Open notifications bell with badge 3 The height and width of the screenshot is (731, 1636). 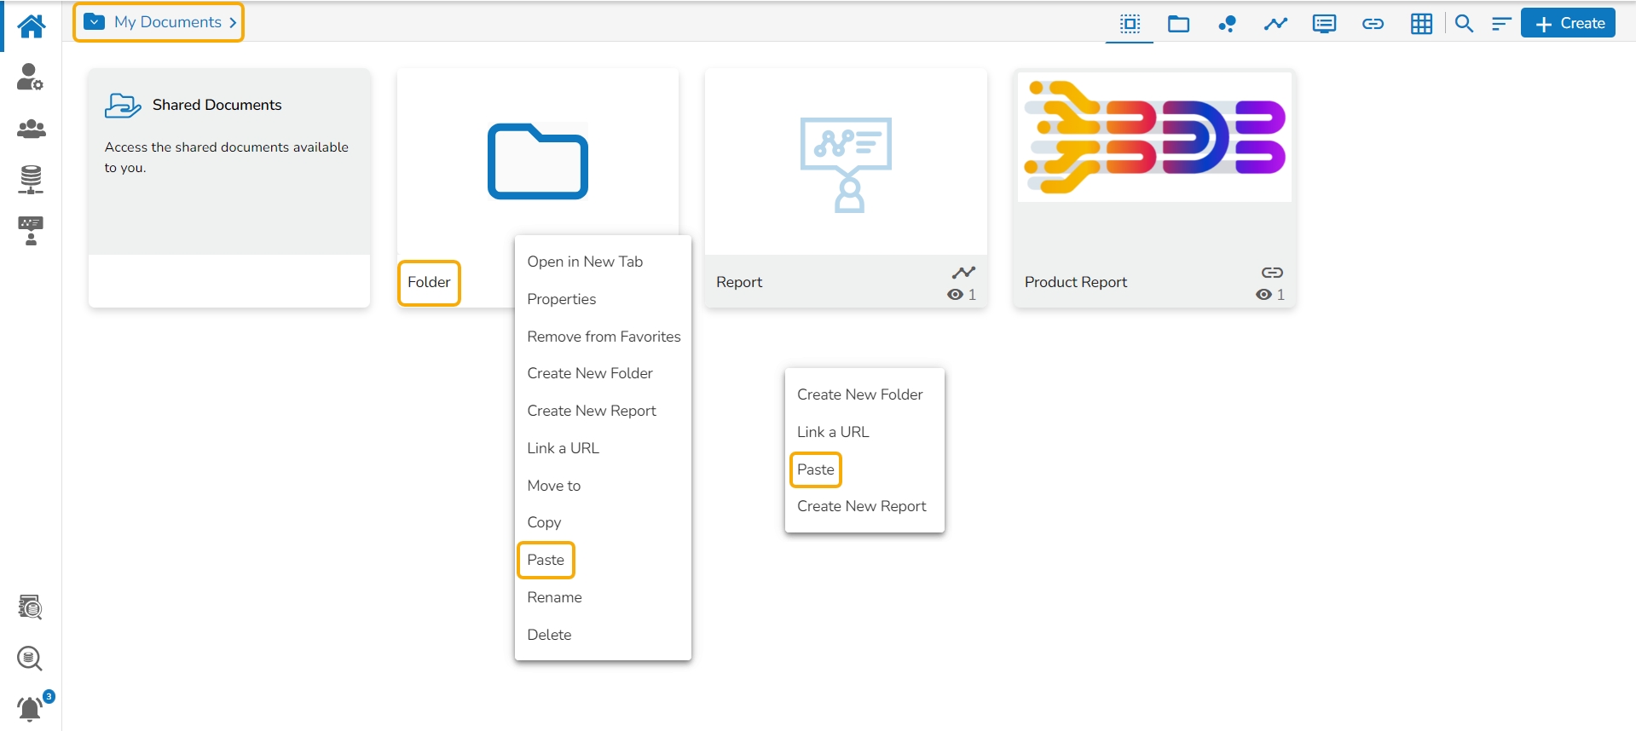pyautogui.click(x=32, y=708)
